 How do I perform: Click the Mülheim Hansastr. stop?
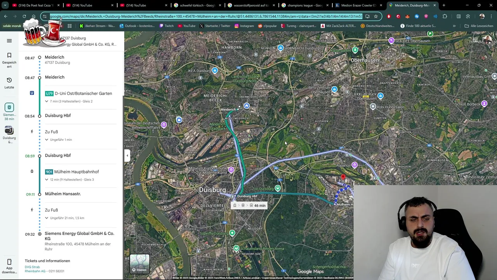tap(63, 194)
